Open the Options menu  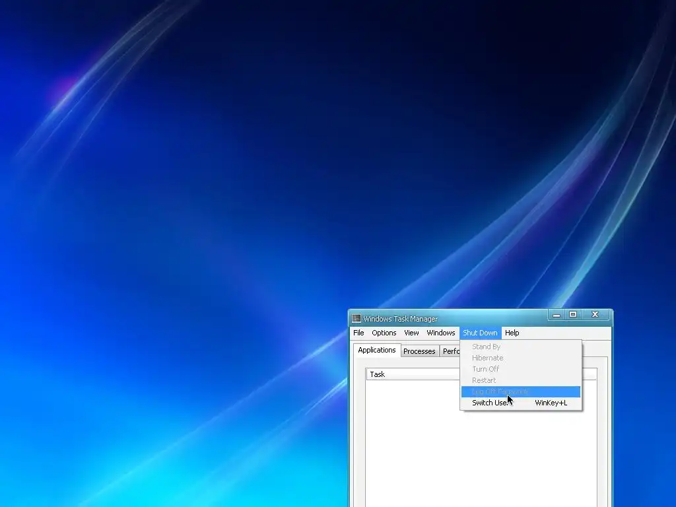[384, 333]
